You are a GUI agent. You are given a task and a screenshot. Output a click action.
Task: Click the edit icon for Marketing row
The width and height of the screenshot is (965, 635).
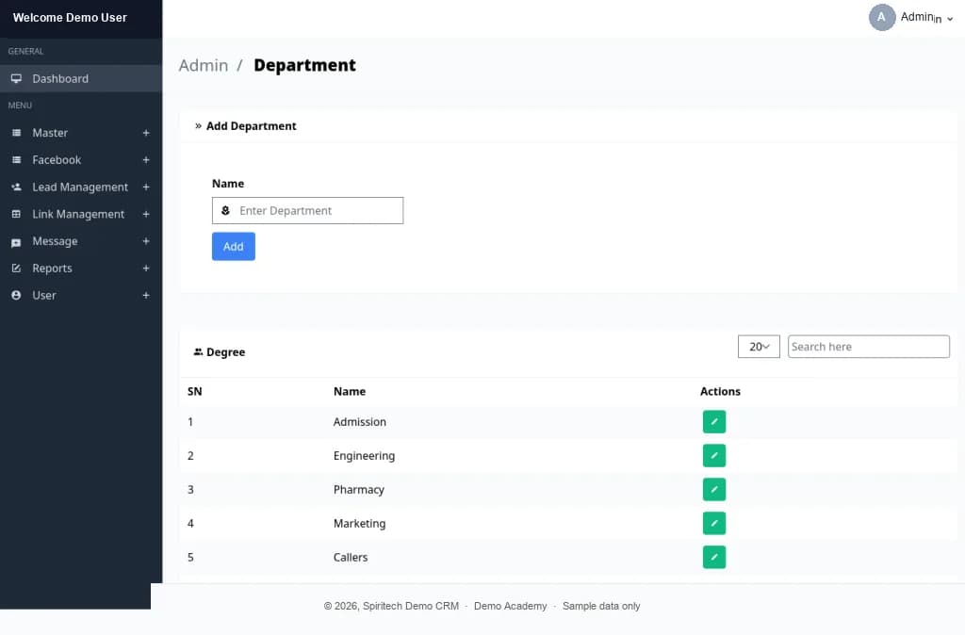point(714,523)
